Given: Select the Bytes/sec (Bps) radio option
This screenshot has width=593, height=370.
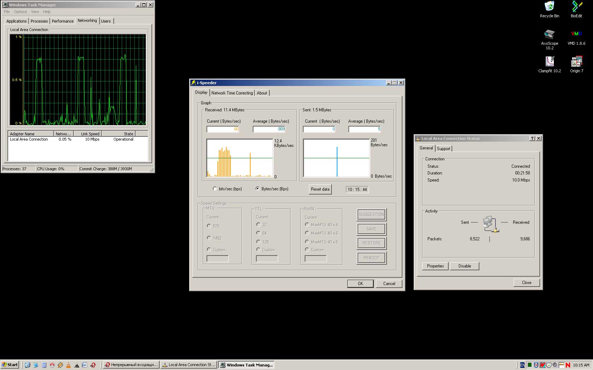Looking at the screenshot, I should 258,189.
